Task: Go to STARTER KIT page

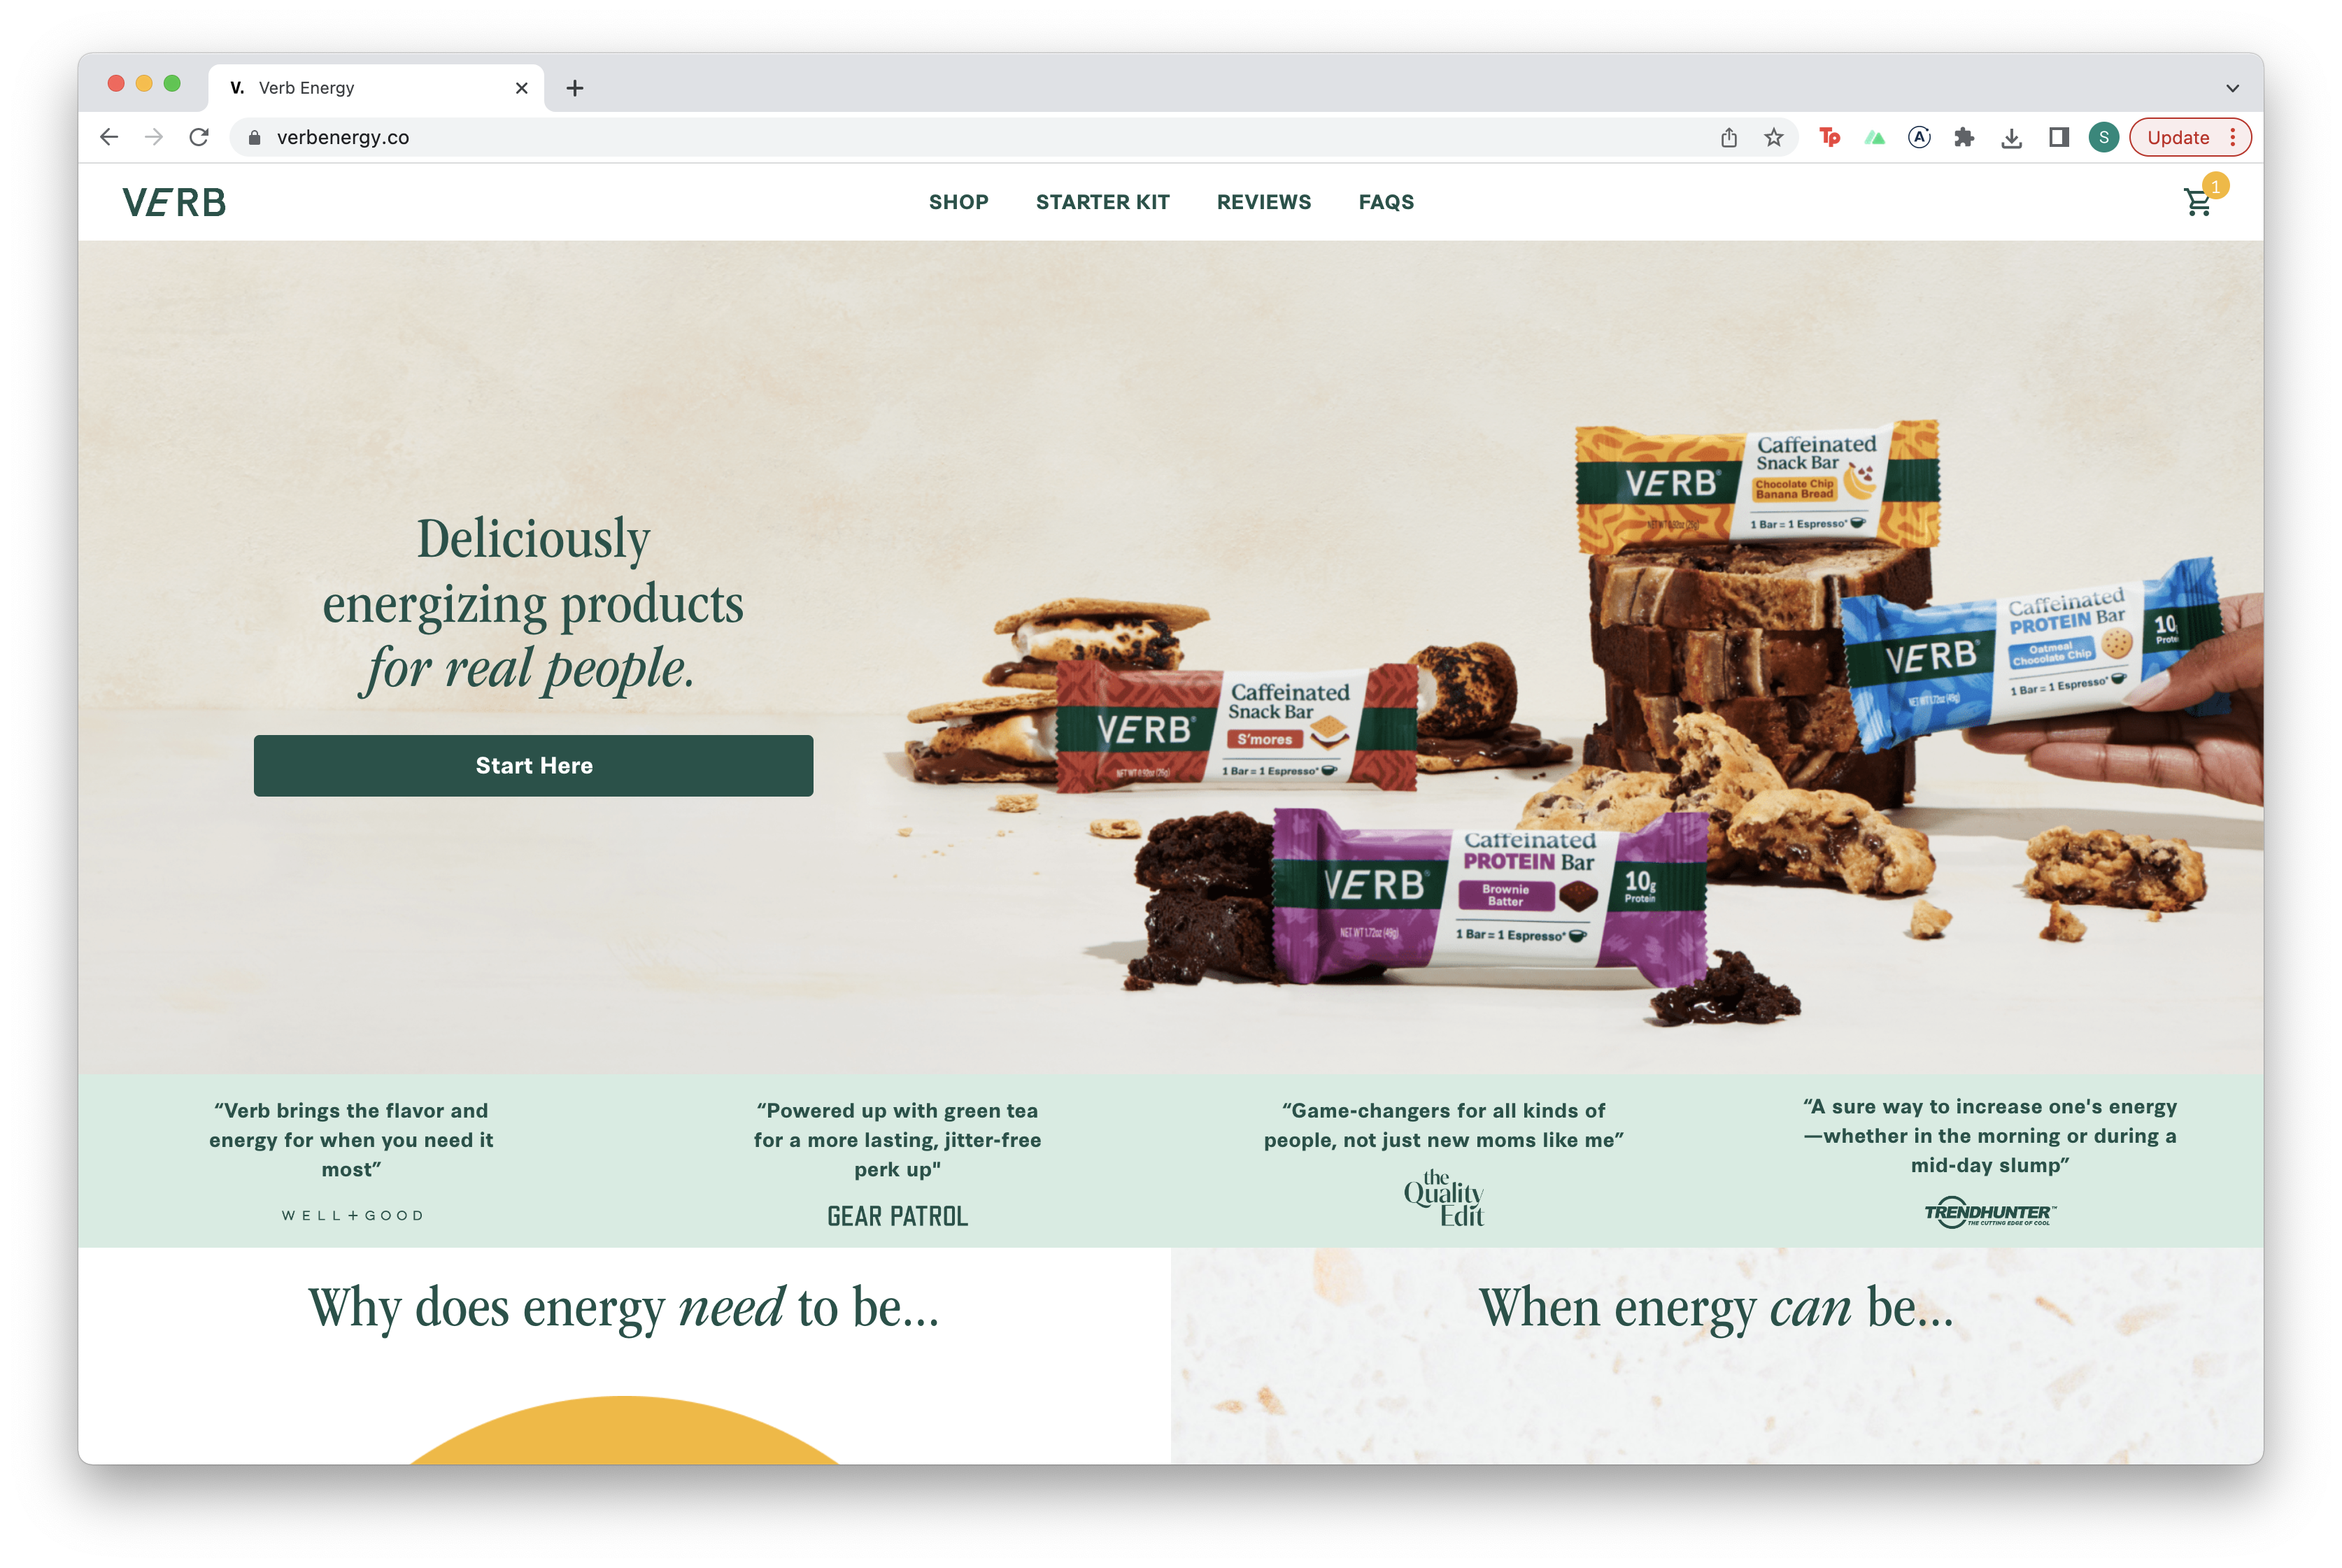Action: (1102, 202)
